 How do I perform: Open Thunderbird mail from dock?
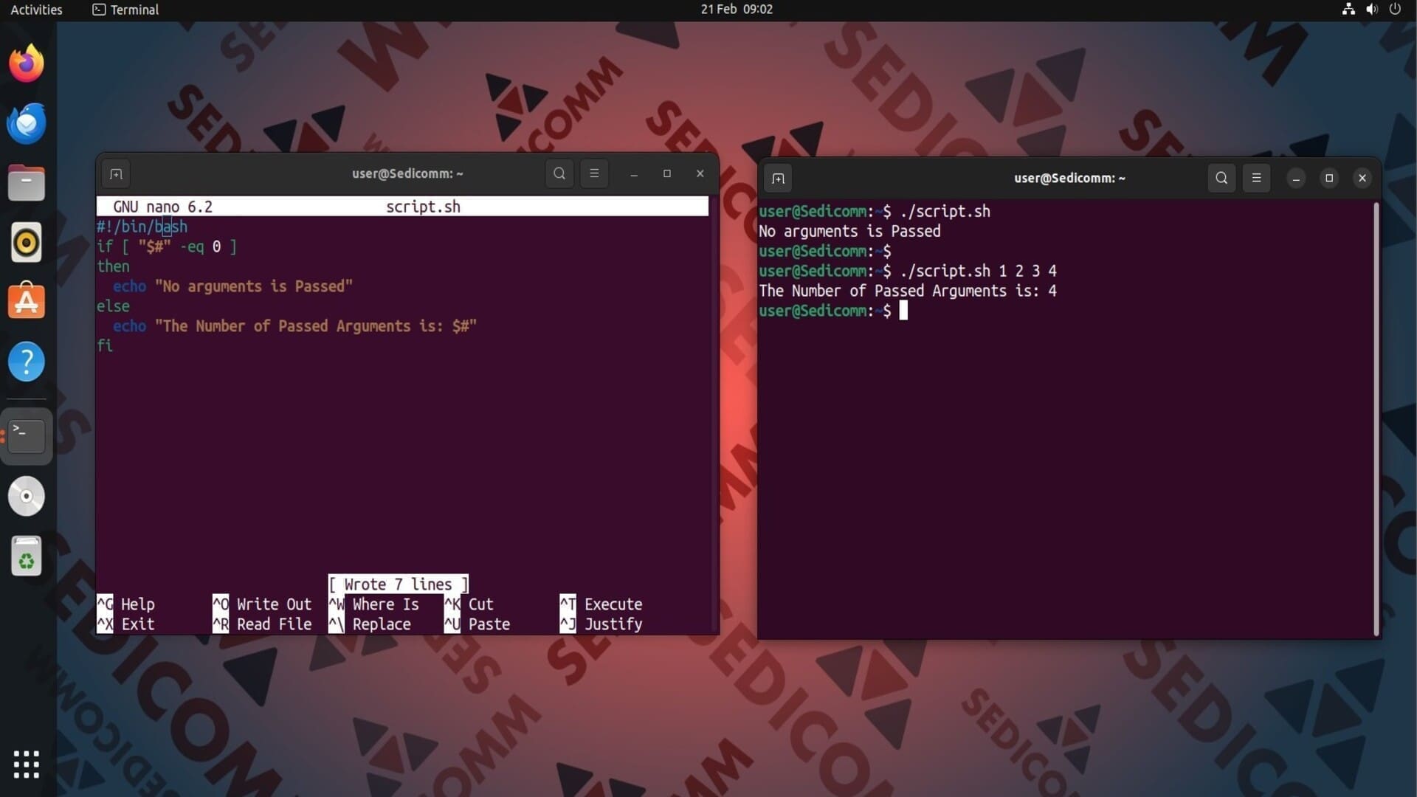(x=27, y=123)
